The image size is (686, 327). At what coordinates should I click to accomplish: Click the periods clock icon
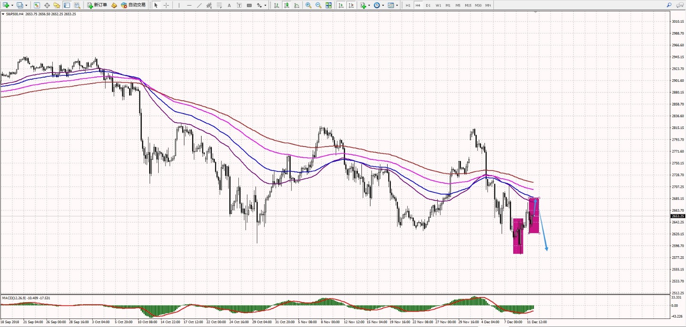pos(376,5)
